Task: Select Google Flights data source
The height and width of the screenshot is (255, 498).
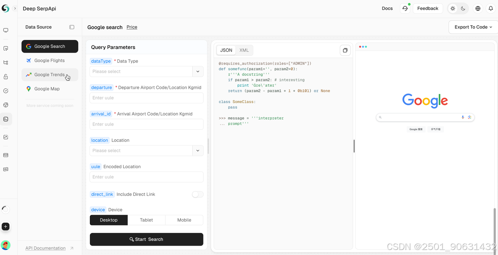Action: tap(50, 61)
